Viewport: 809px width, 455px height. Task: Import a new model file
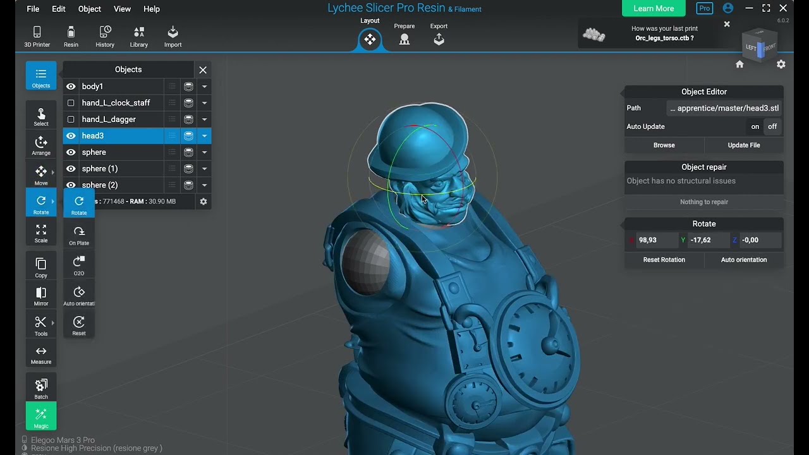point(173,37)
